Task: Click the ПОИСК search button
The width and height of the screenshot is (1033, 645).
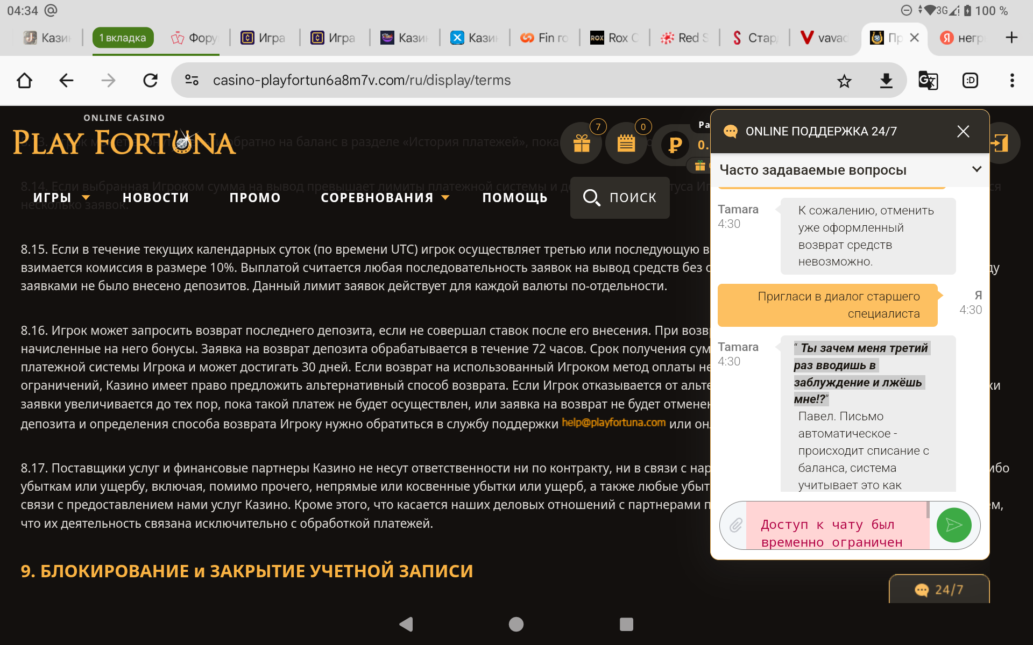Action: pyautogui.click(x=620, y=198)
